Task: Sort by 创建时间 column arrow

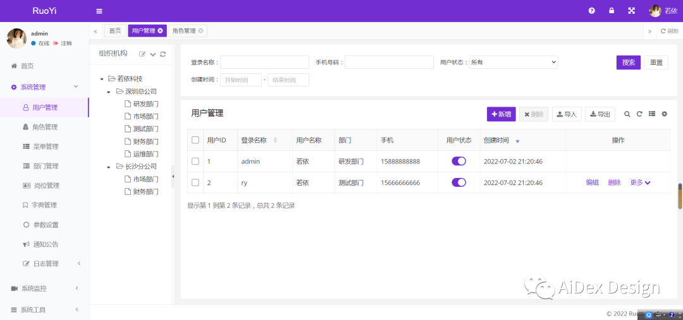Action: (517, 141)
